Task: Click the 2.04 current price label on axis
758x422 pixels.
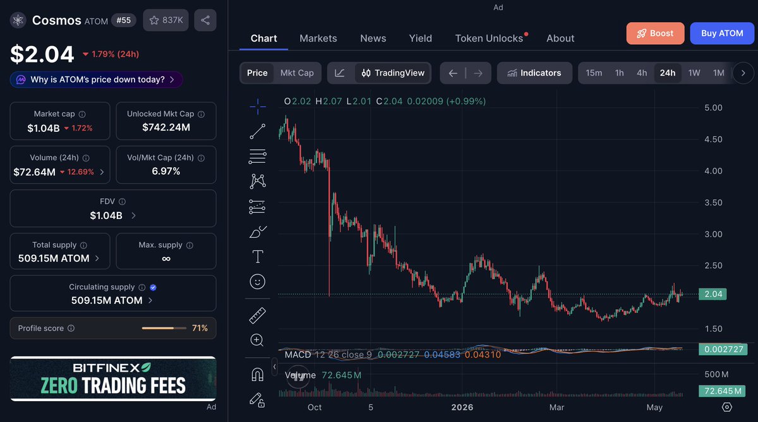Action: [713, 294]
